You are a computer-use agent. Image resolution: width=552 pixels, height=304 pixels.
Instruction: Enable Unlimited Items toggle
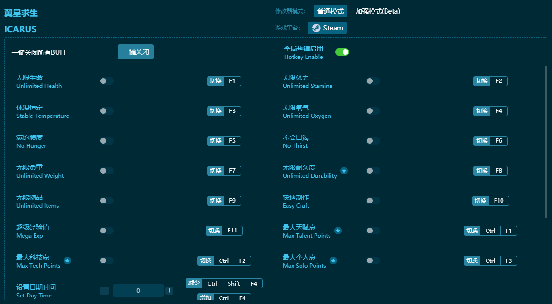[x=106, y=201]
